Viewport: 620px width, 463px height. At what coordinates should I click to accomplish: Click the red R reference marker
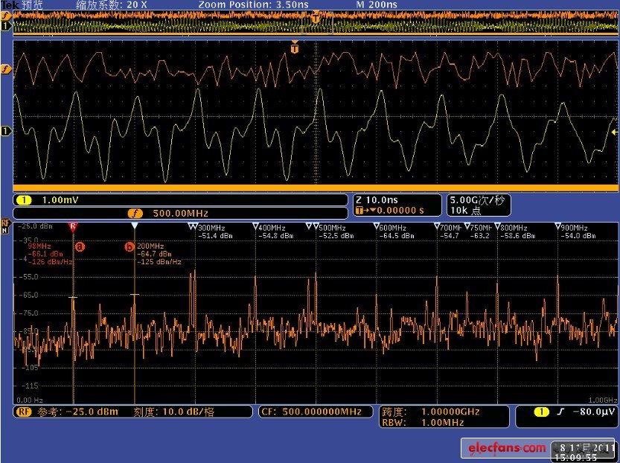[72, 225]
